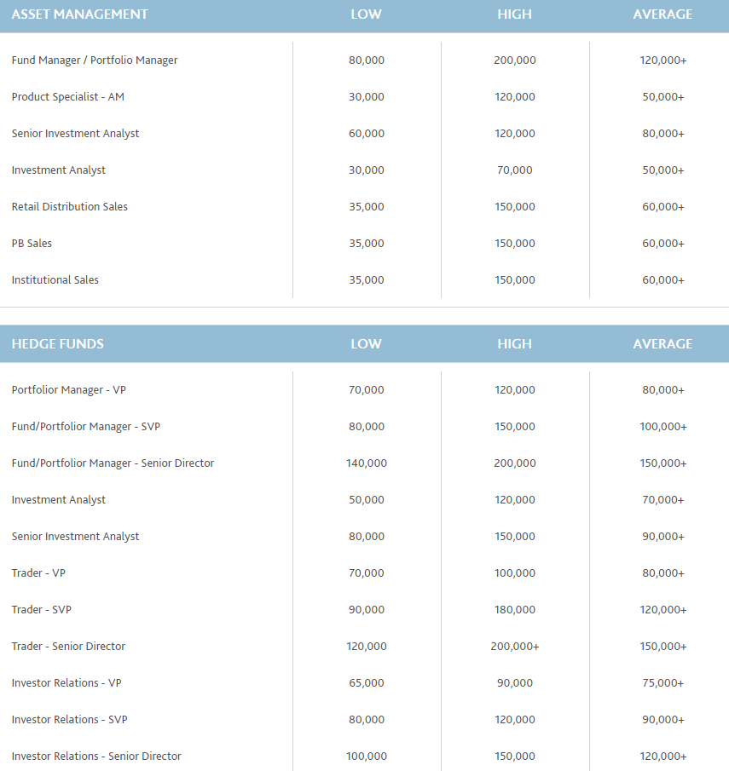Click the AVERAGE column header in Hedge Funds

point(662,343)
